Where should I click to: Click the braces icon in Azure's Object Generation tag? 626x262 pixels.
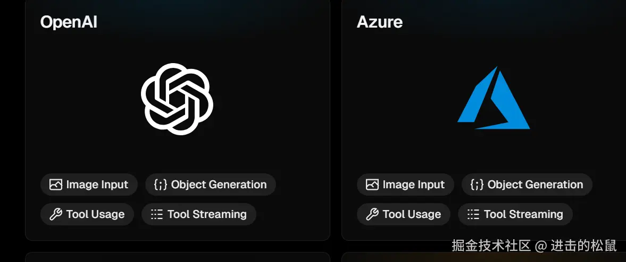pos(477,185)
